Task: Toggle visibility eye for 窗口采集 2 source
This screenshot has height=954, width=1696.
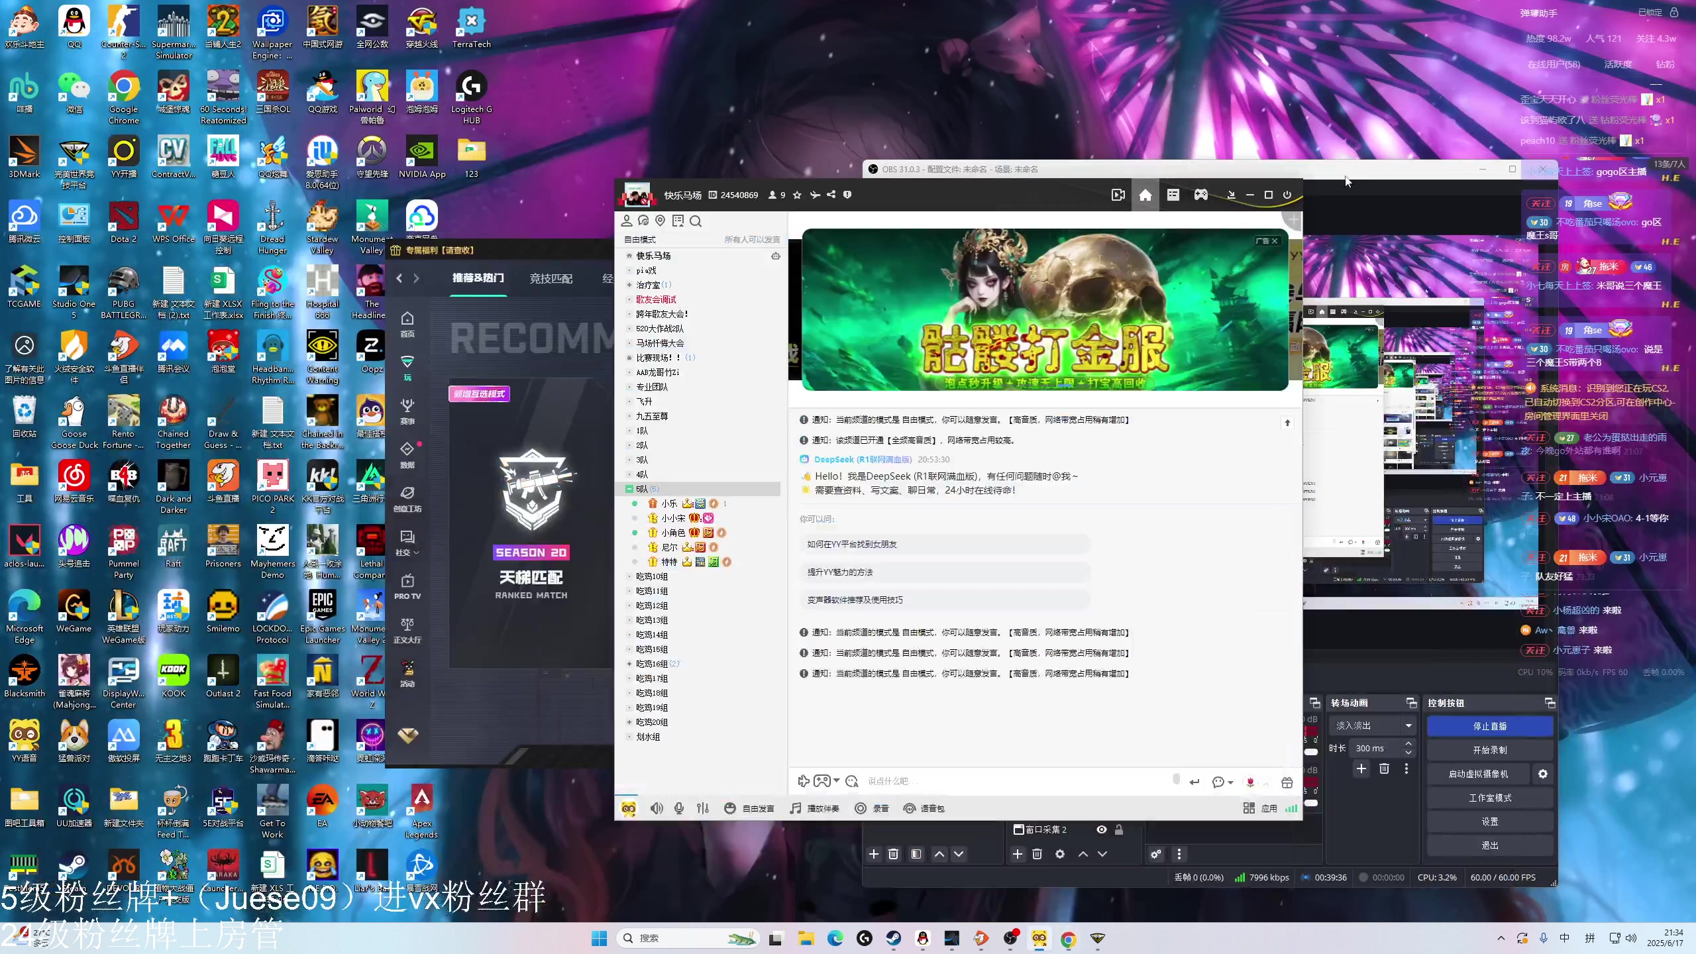Action: [1102, 829]
